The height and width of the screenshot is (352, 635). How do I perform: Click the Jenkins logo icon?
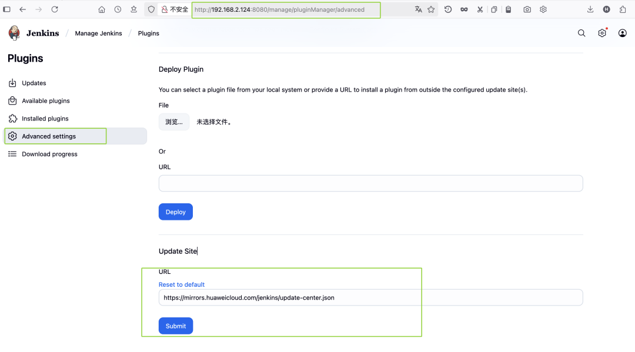click(14, 33)
